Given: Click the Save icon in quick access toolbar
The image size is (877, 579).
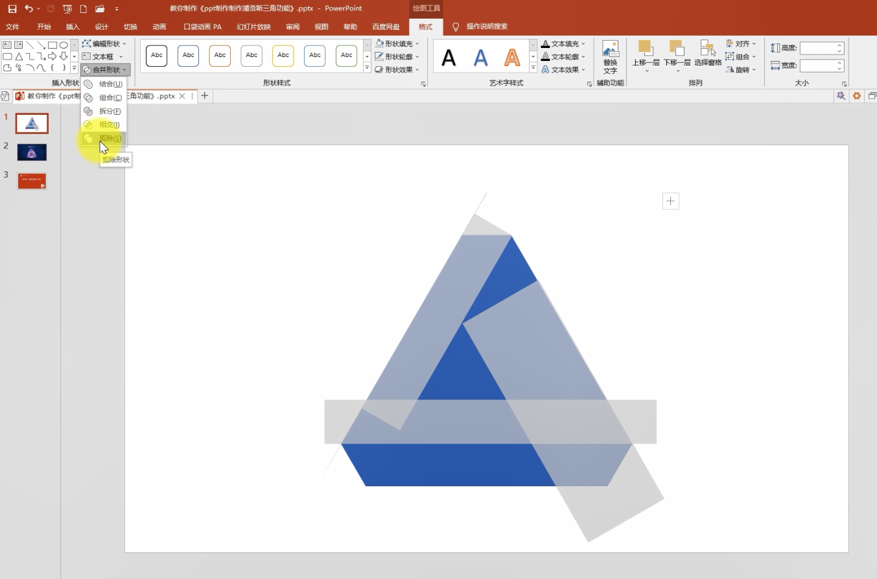Looking at the screenshot, I should coord(12,8).
